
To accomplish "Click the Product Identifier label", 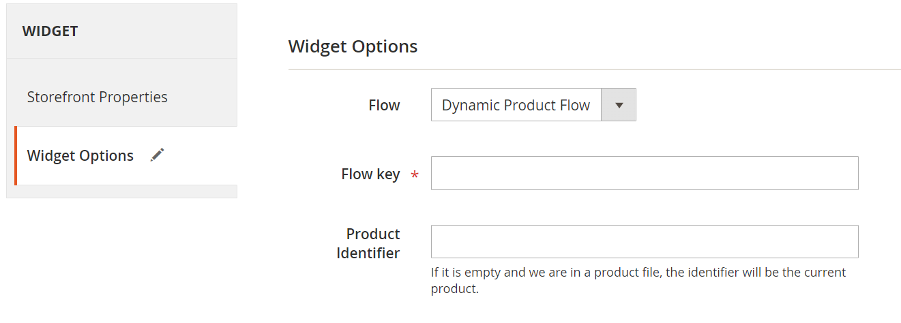I will [369, 243].
